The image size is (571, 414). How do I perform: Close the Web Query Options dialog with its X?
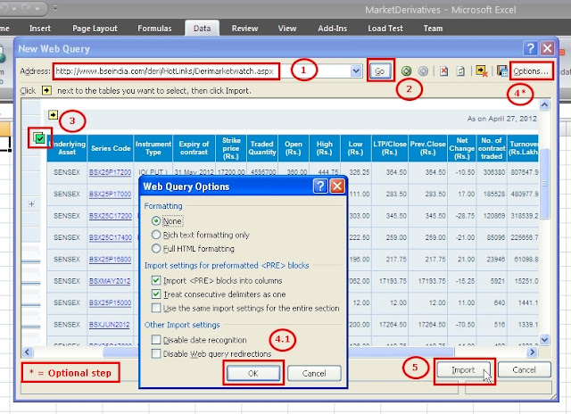click(337, 186)
